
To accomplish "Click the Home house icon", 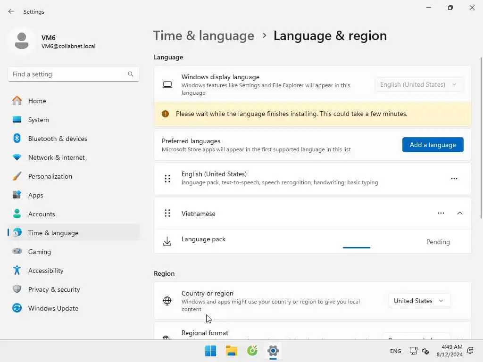I will tap(17, 101).
